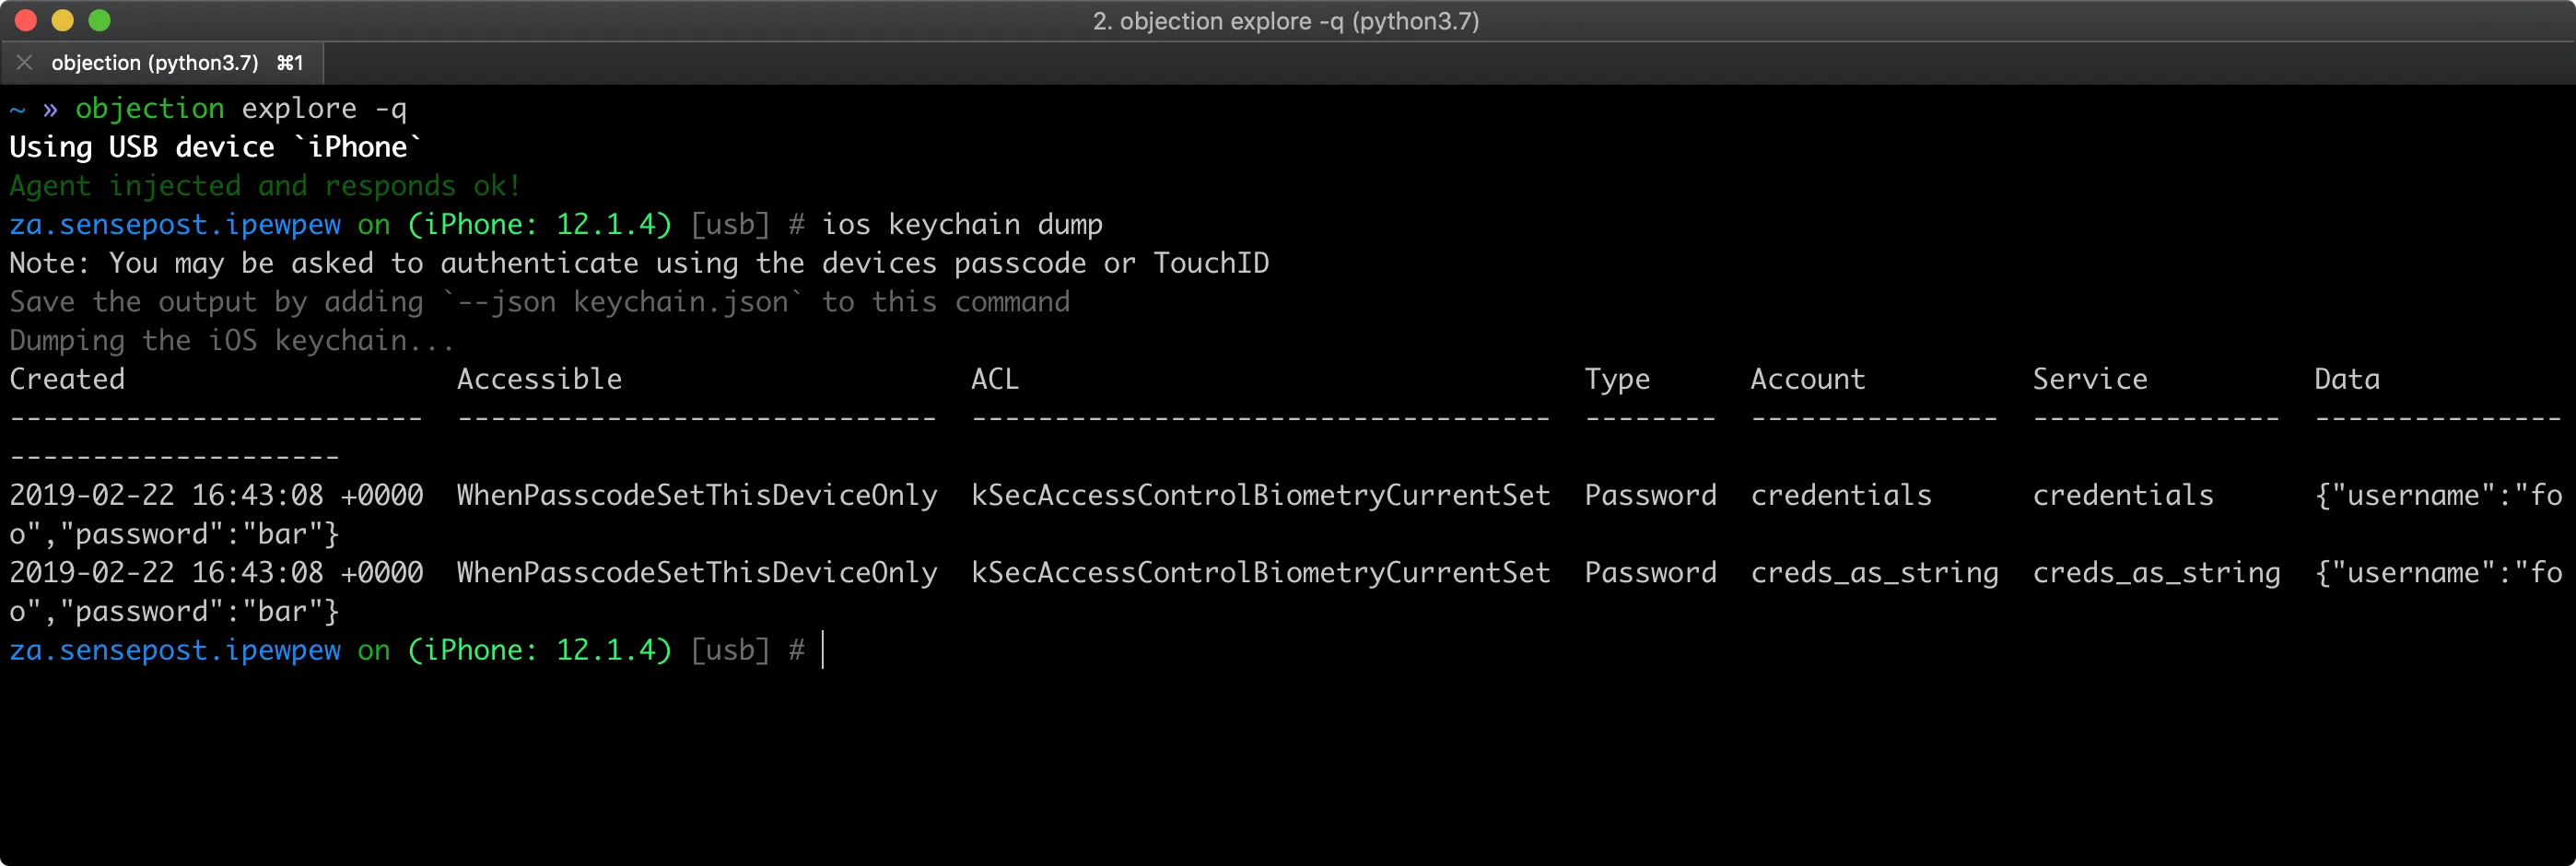Close the objection (python3.7) tab
This screenshot has width=2576, height=866.
24,62
